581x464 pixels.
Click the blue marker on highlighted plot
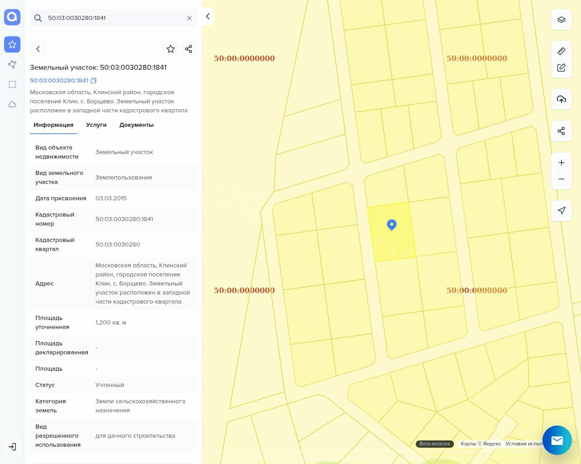391,224
